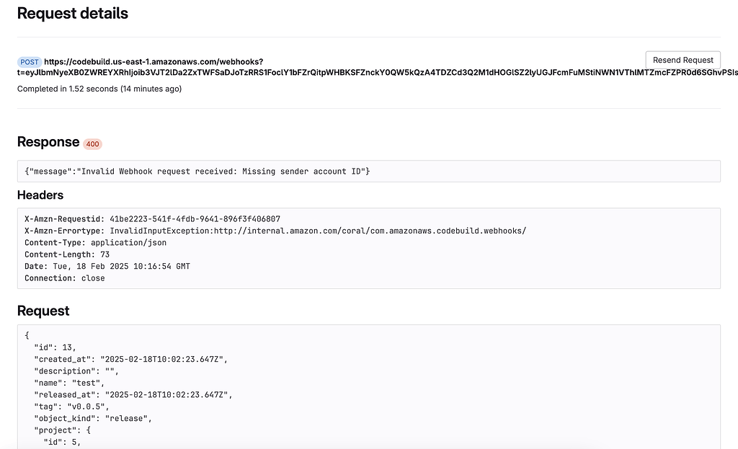Select the Headers section heading

tap(40, 195)
